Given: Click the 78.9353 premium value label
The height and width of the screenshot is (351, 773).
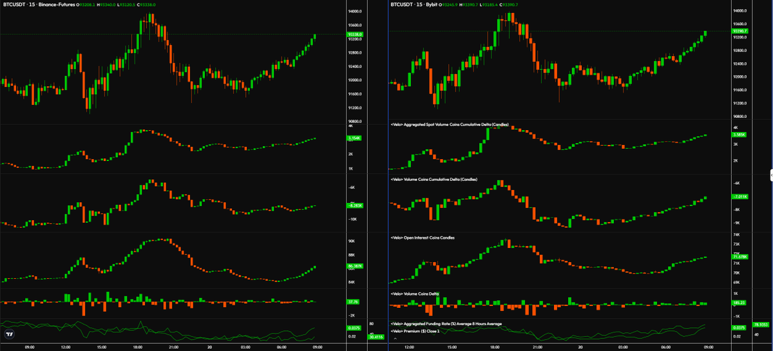Looking at the screenshot, I should click(x=759, y=325).
